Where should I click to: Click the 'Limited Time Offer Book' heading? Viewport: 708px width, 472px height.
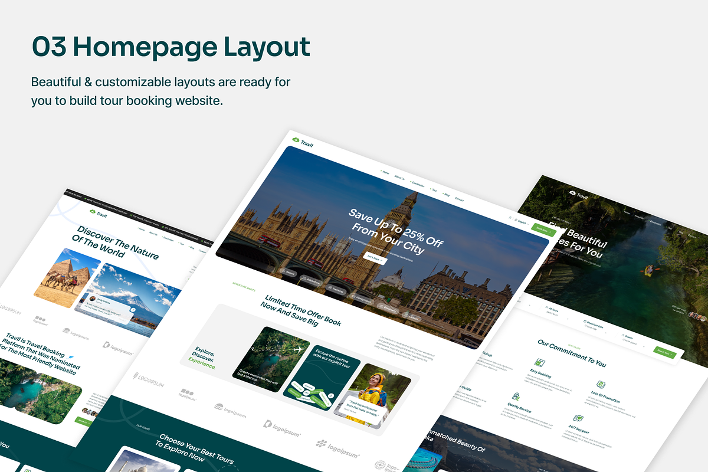click(x=302, y=310)
